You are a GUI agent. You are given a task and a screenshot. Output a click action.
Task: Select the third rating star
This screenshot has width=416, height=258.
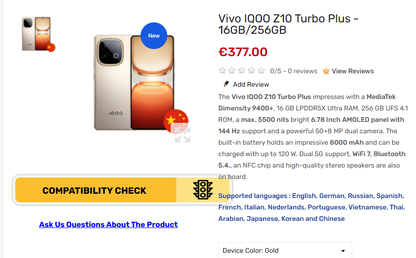coord(242,71)
